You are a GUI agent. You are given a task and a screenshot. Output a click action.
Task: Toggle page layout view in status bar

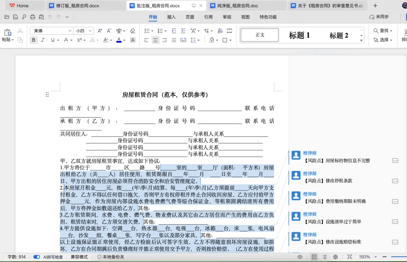(314, 257)
